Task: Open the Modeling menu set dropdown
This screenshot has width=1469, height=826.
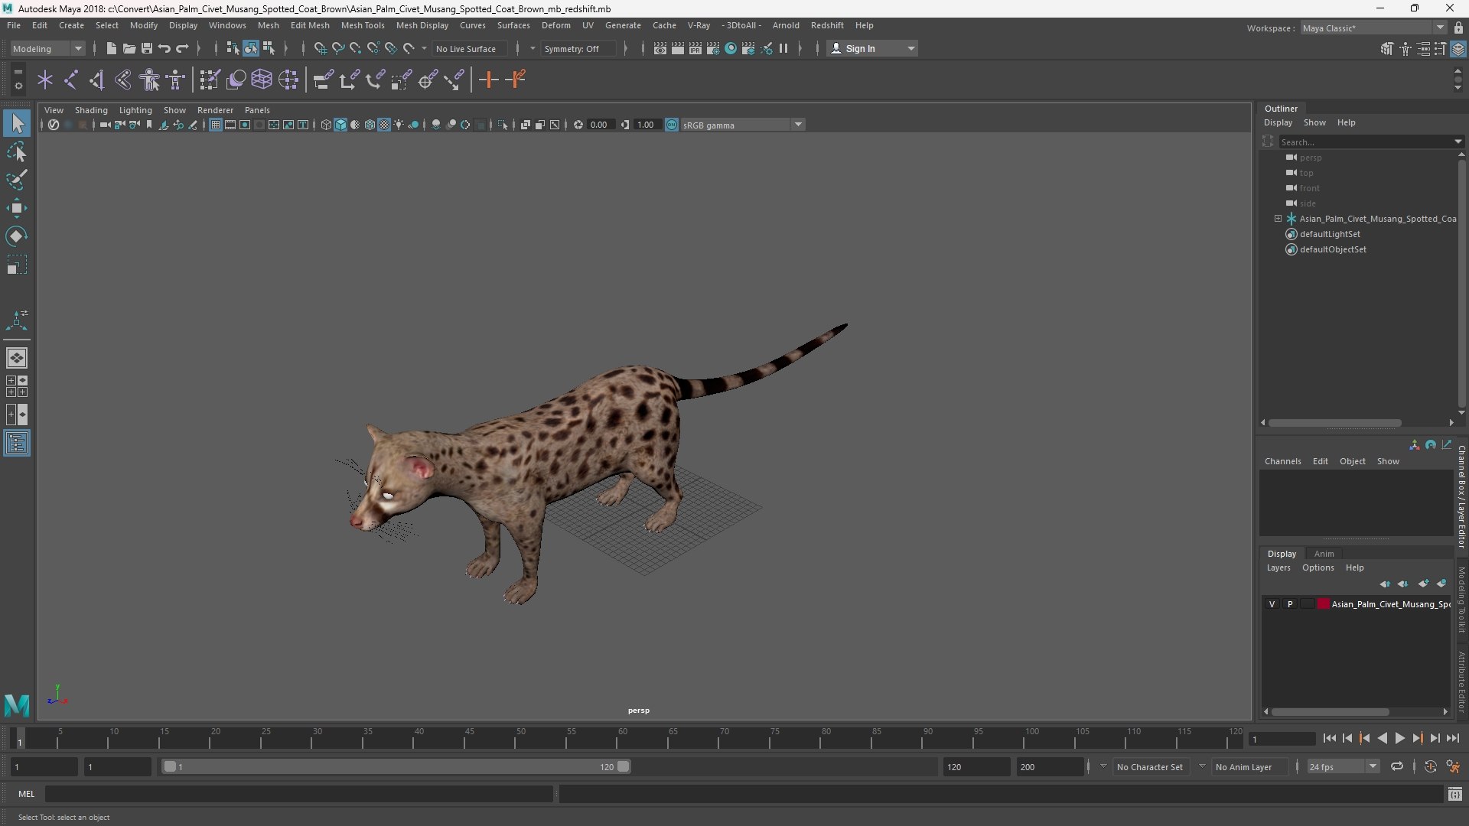Action: tap(47, 48)
